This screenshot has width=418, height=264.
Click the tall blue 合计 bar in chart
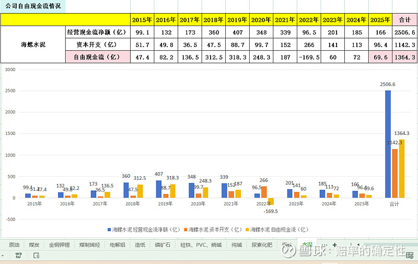click(x=388, y=144)
